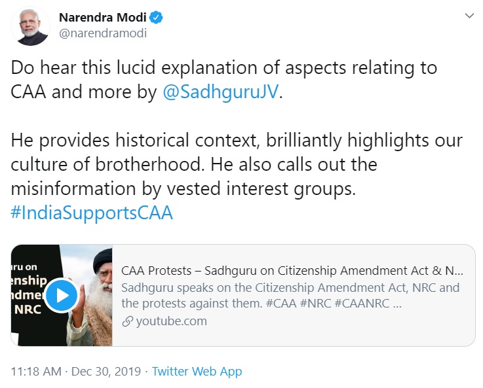The image size is (483, 388).
Task: Open the Twitter Web App source link
Action: click(x=197, y=372)
